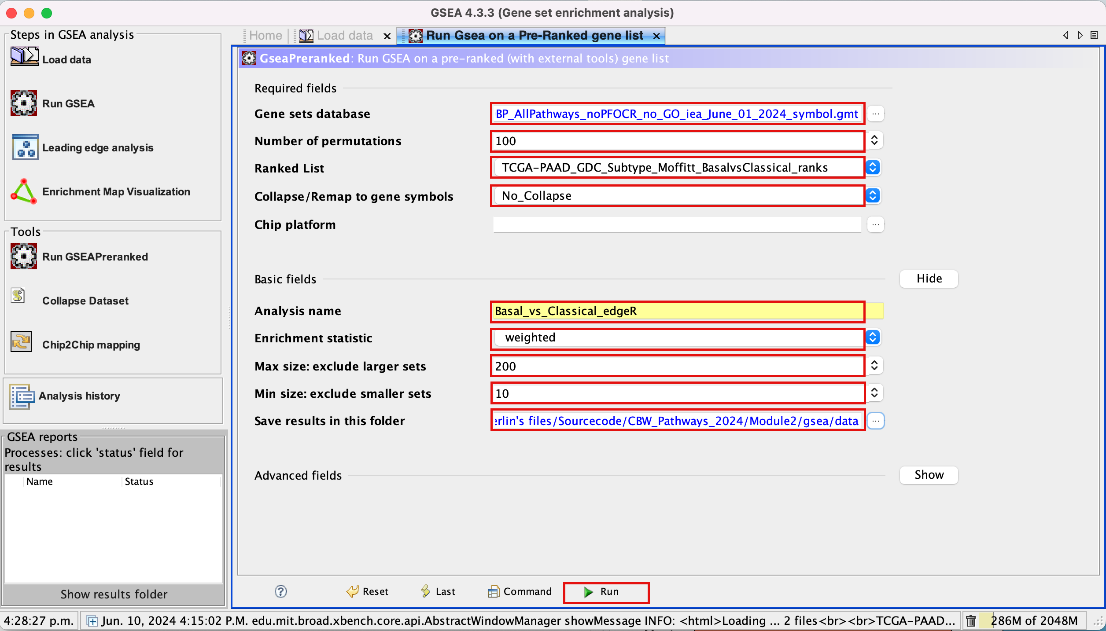Click the Leading edge analysis icon

pos(23,147)
